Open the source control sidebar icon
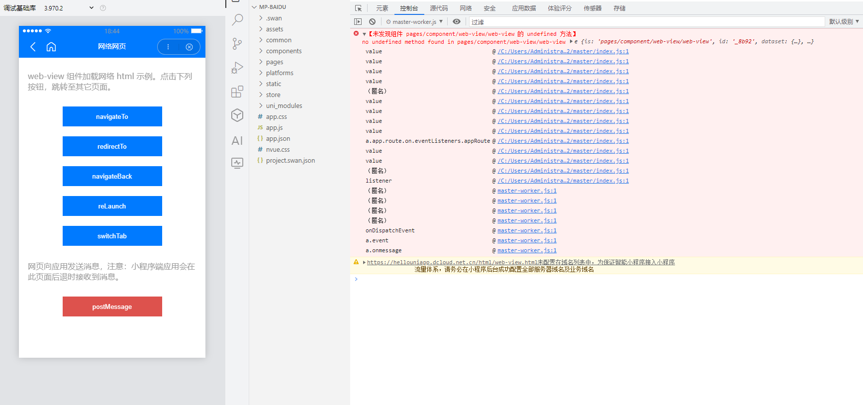The image size is (863, 405). 237,44
